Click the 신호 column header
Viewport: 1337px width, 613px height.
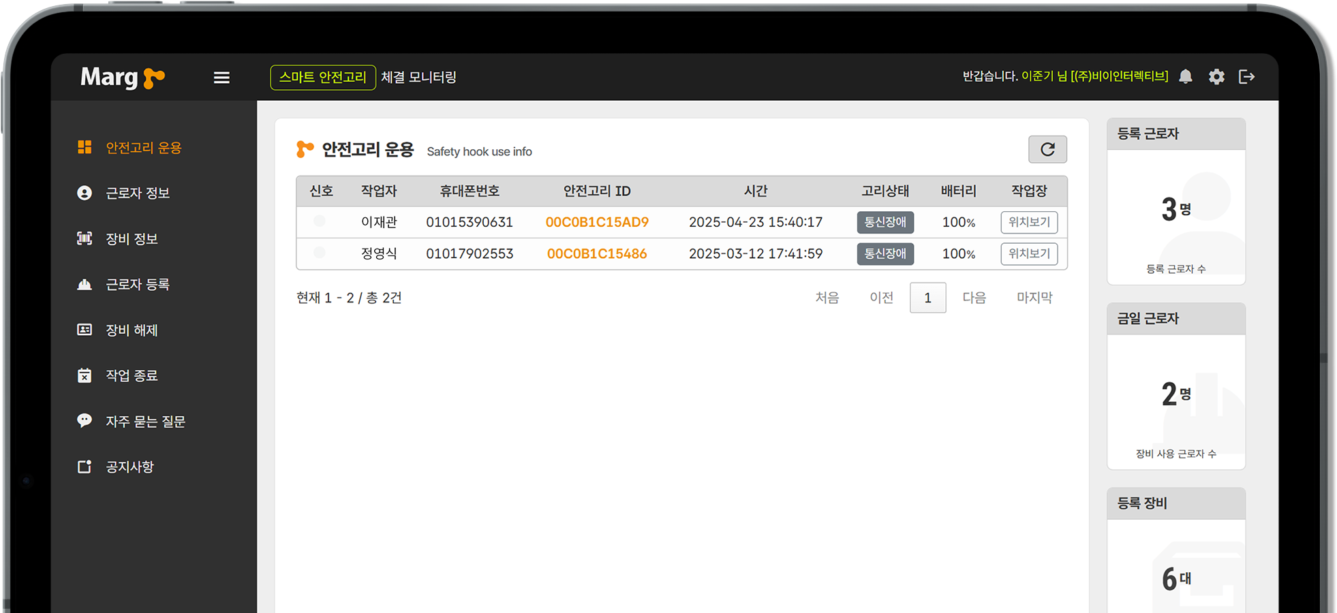321,191
